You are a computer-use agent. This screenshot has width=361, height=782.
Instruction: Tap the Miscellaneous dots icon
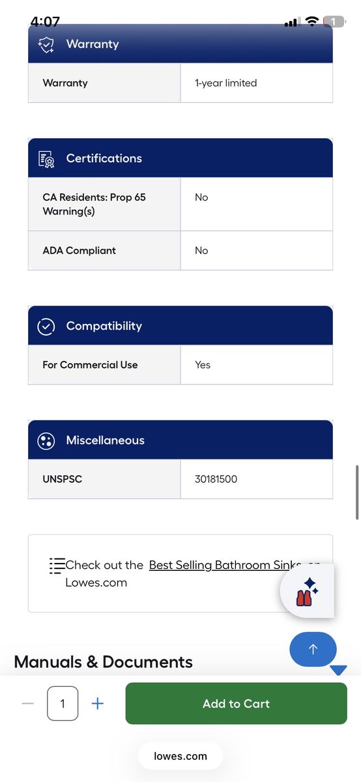tap(46, 441)
